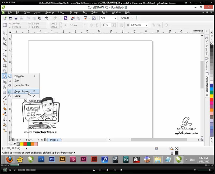Viewport: 215px width, 174px height.
Task: Toggle KMPlayer volume mute speaker
Action: pos(195,170)
